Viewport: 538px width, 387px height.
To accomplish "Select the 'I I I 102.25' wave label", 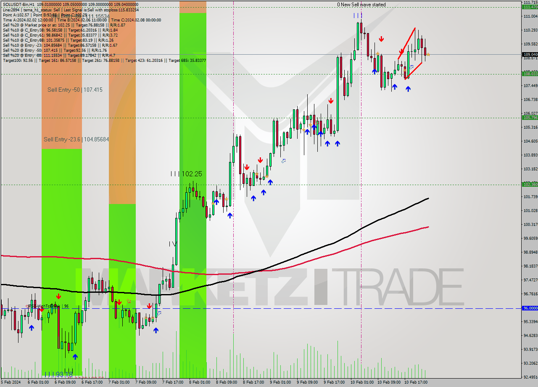I will [x=186, y=174].
